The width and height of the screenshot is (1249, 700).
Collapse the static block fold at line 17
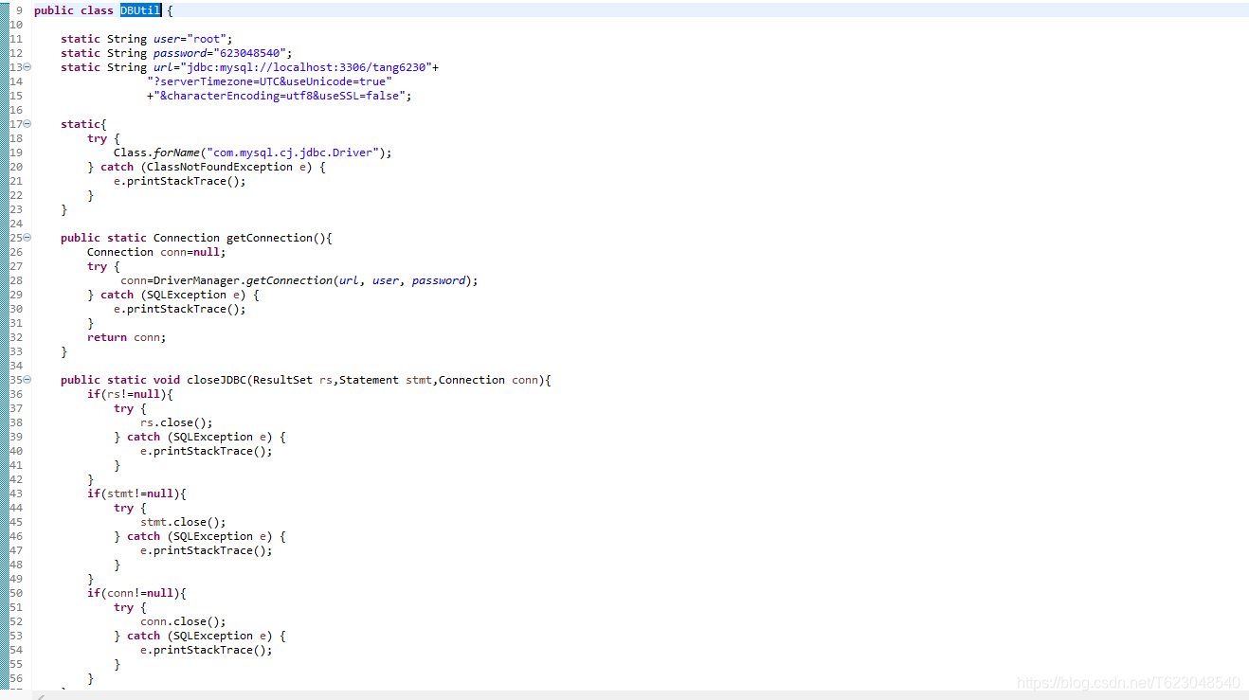[27, 124]
